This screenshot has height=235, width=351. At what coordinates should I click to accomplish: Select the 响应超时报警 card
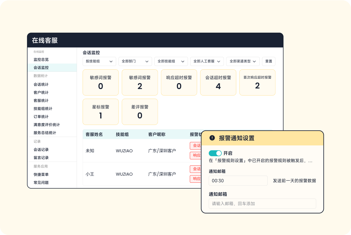[179, 82]
